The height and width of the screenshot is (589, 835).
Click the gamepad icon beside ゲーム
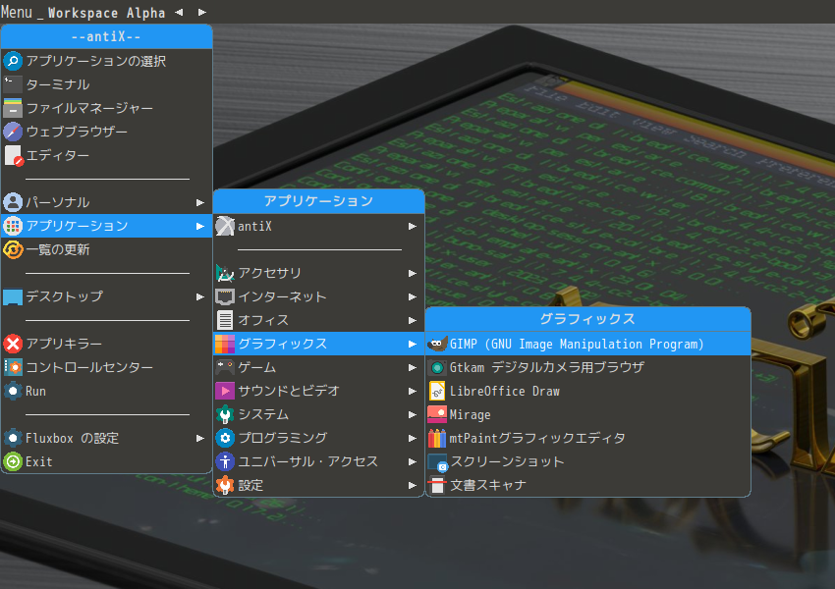point(225,367)
